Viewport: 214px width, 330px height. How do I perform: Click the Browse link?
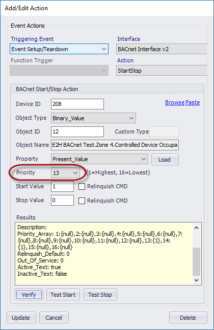pos(175,102)
